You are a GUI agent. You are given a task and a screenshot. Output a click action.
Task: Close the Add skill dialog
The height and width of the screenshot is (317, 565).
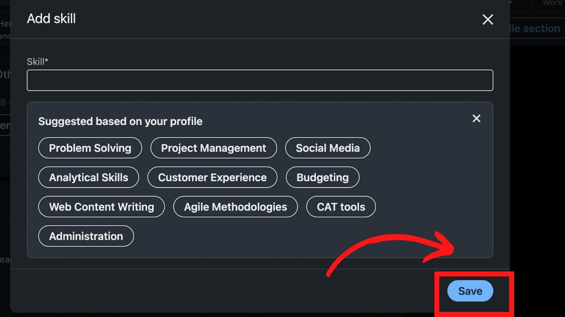click(x=488, y=19)
